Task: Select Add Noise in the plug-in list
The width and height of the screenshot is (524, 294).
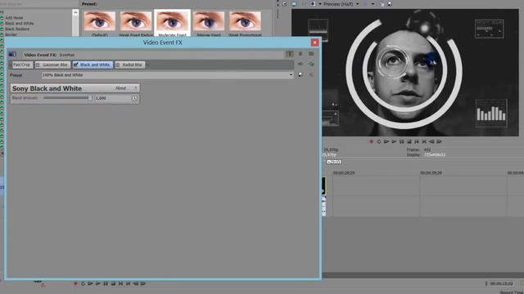Action: 14,18
